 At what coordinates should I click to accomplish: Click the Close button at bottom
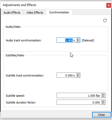tap(102, 115)
